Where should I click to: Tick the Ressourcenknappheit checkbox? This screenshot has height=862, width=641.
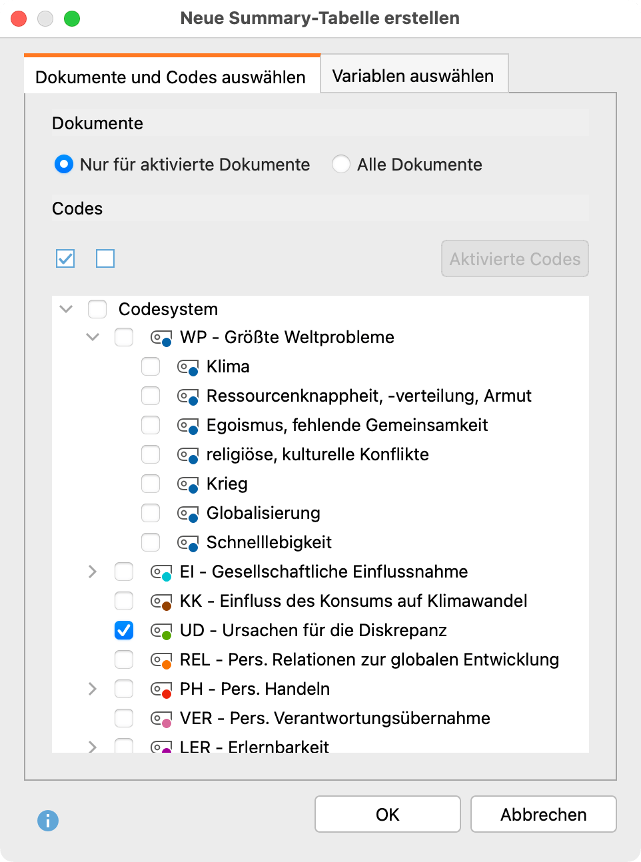coord(151,396)
